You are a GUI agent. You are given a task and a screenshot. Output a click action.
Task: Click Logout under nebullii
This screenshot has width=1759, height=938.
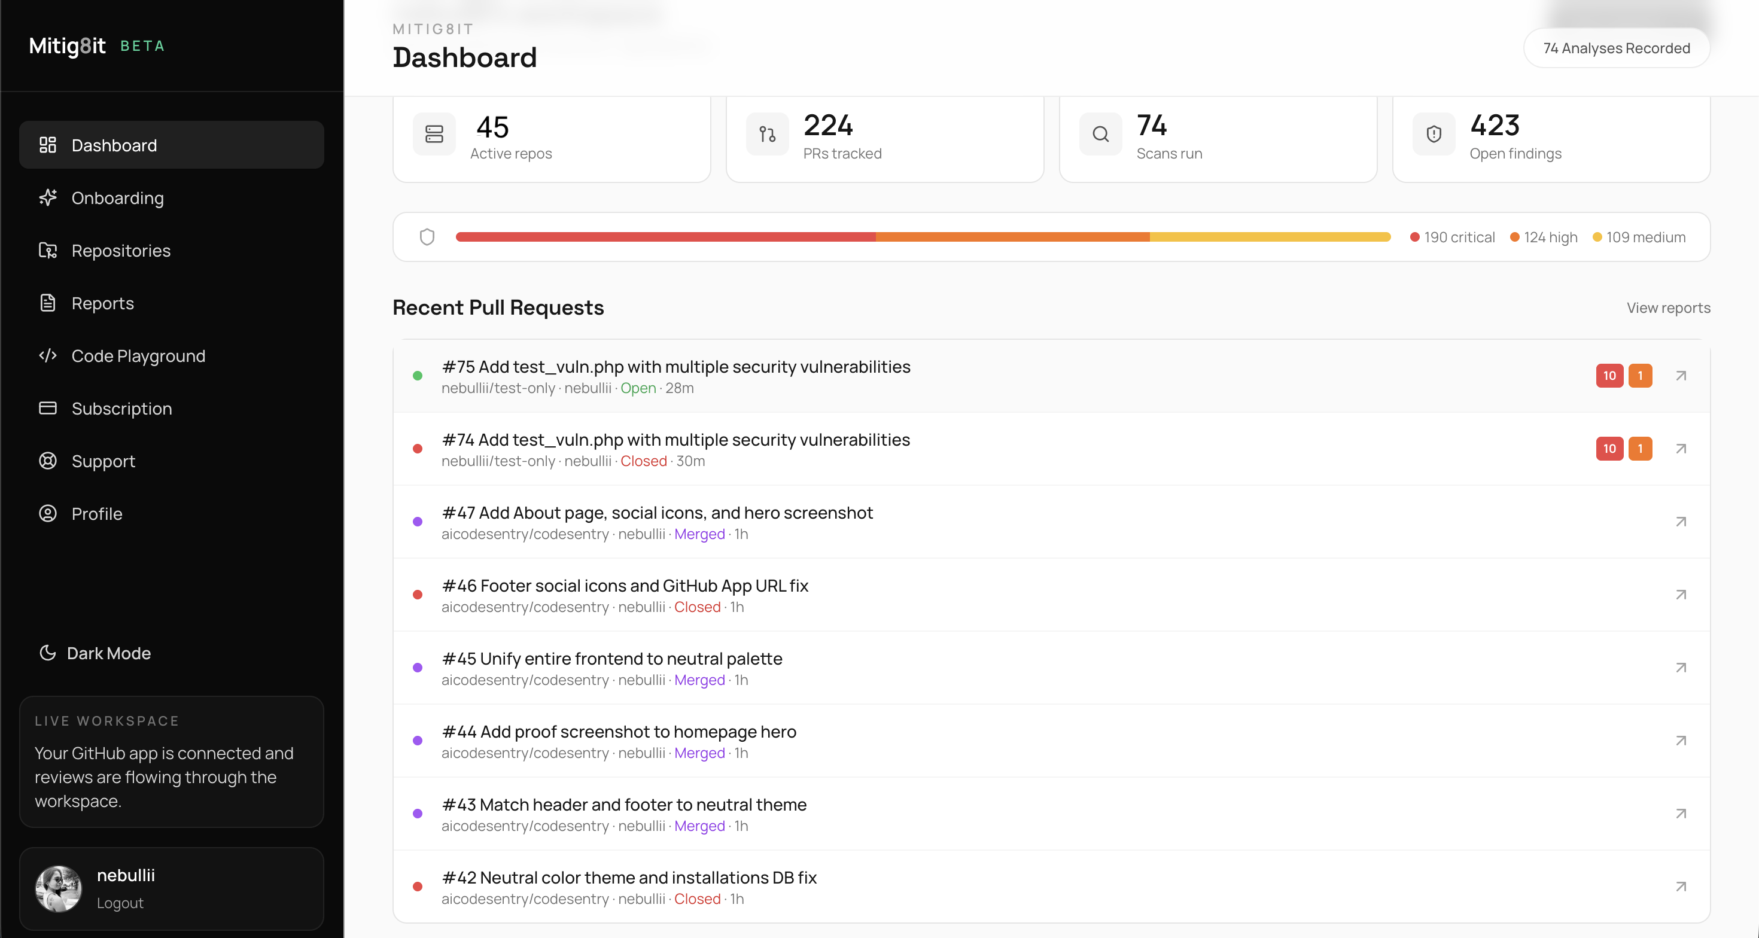[120, 903]
